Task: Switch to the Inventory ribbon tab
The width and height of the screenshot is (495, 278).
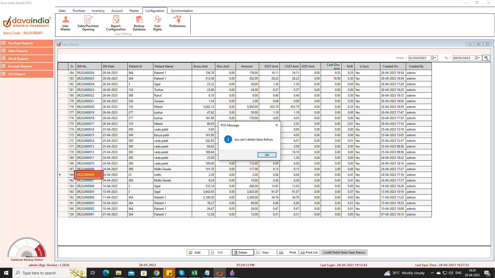Action: pos(98,11)
